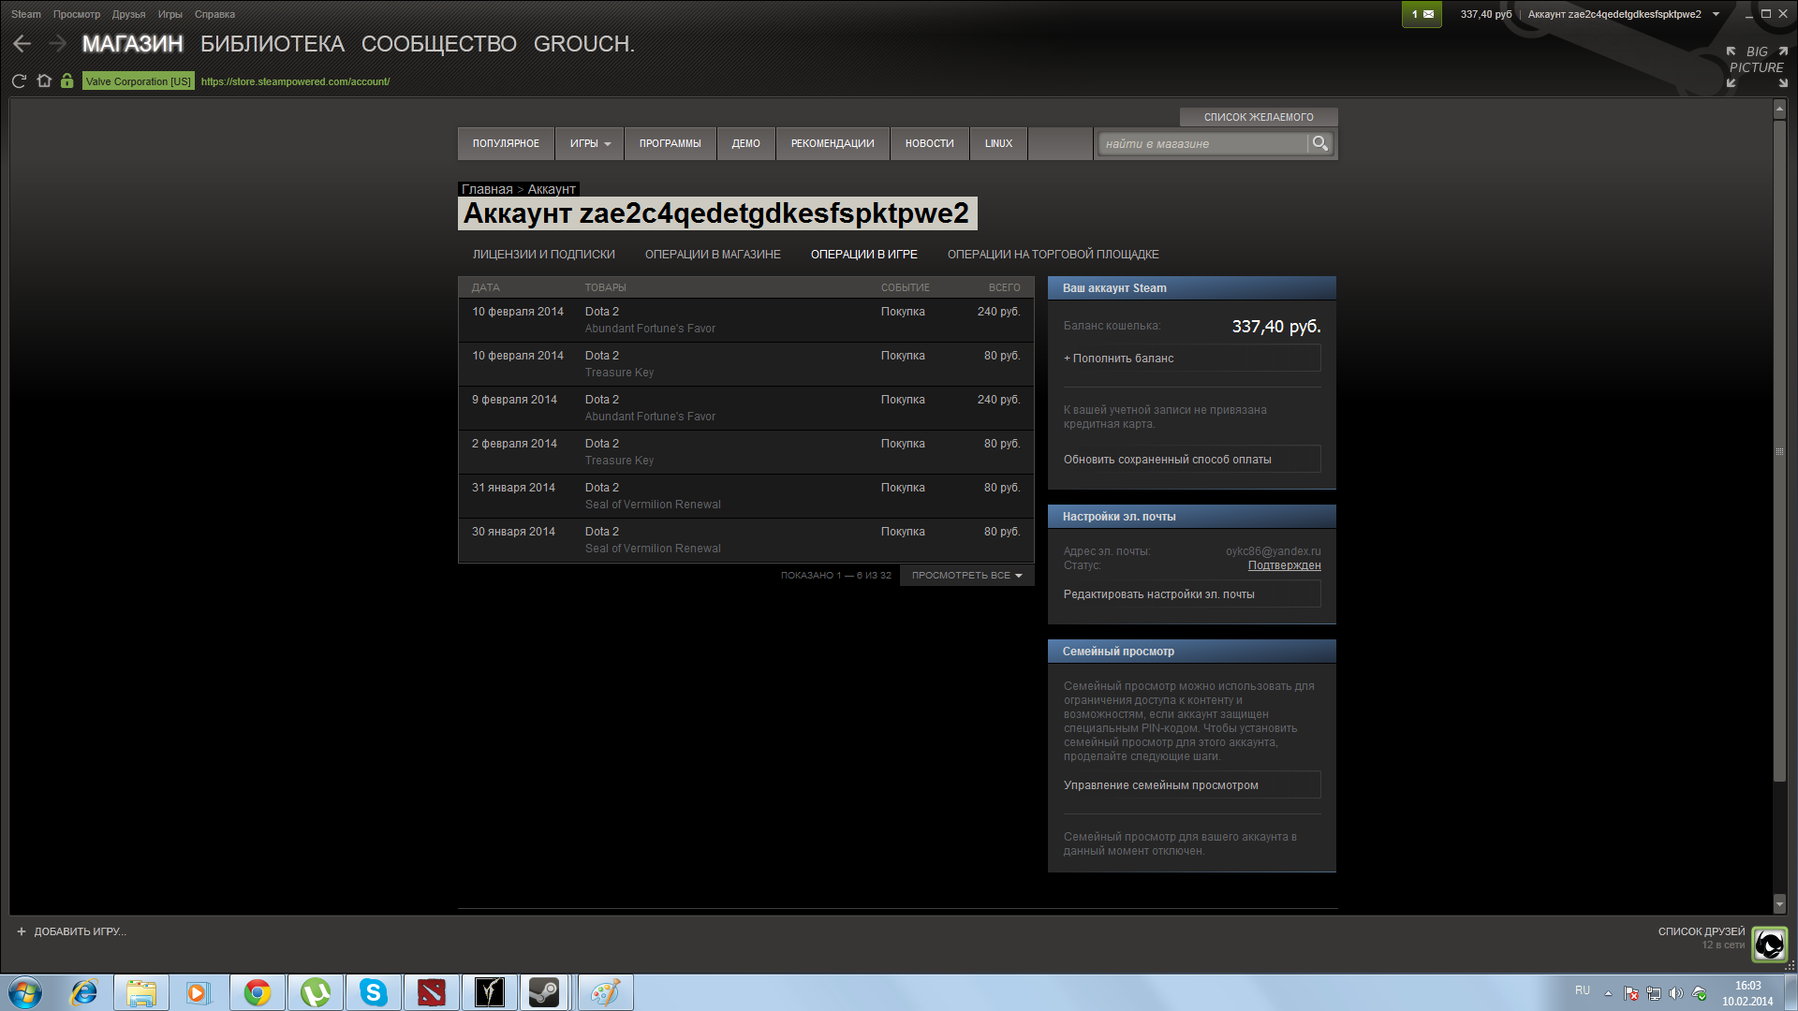Open the Друзья menu
This screenshot has width=1798, height=1011.
point(128,14)
